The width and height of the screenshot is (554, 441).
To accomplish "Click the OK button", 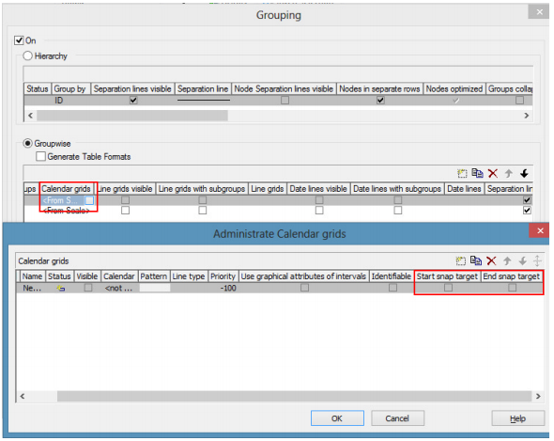I will (337, 418).
